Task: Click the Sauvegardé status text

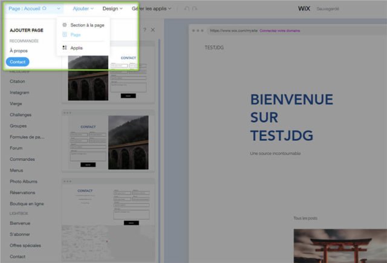Action: 328,9
